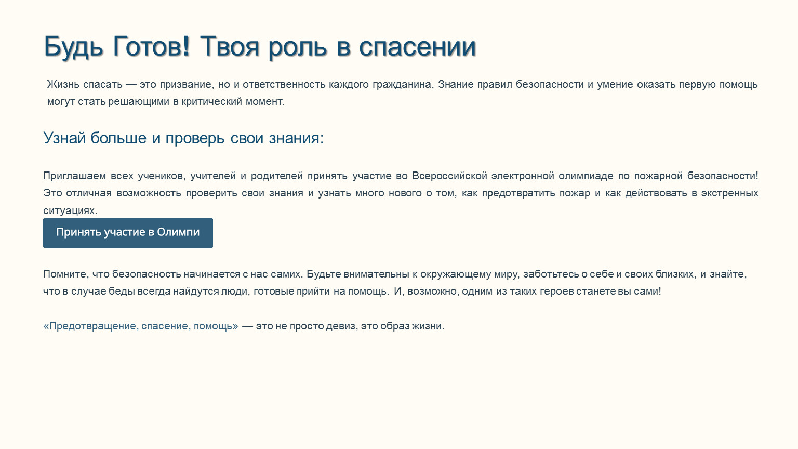This screenshot has width=798, height=449.
Task: Click the main heading "Будь Готов!"
Action: [117, 46]
